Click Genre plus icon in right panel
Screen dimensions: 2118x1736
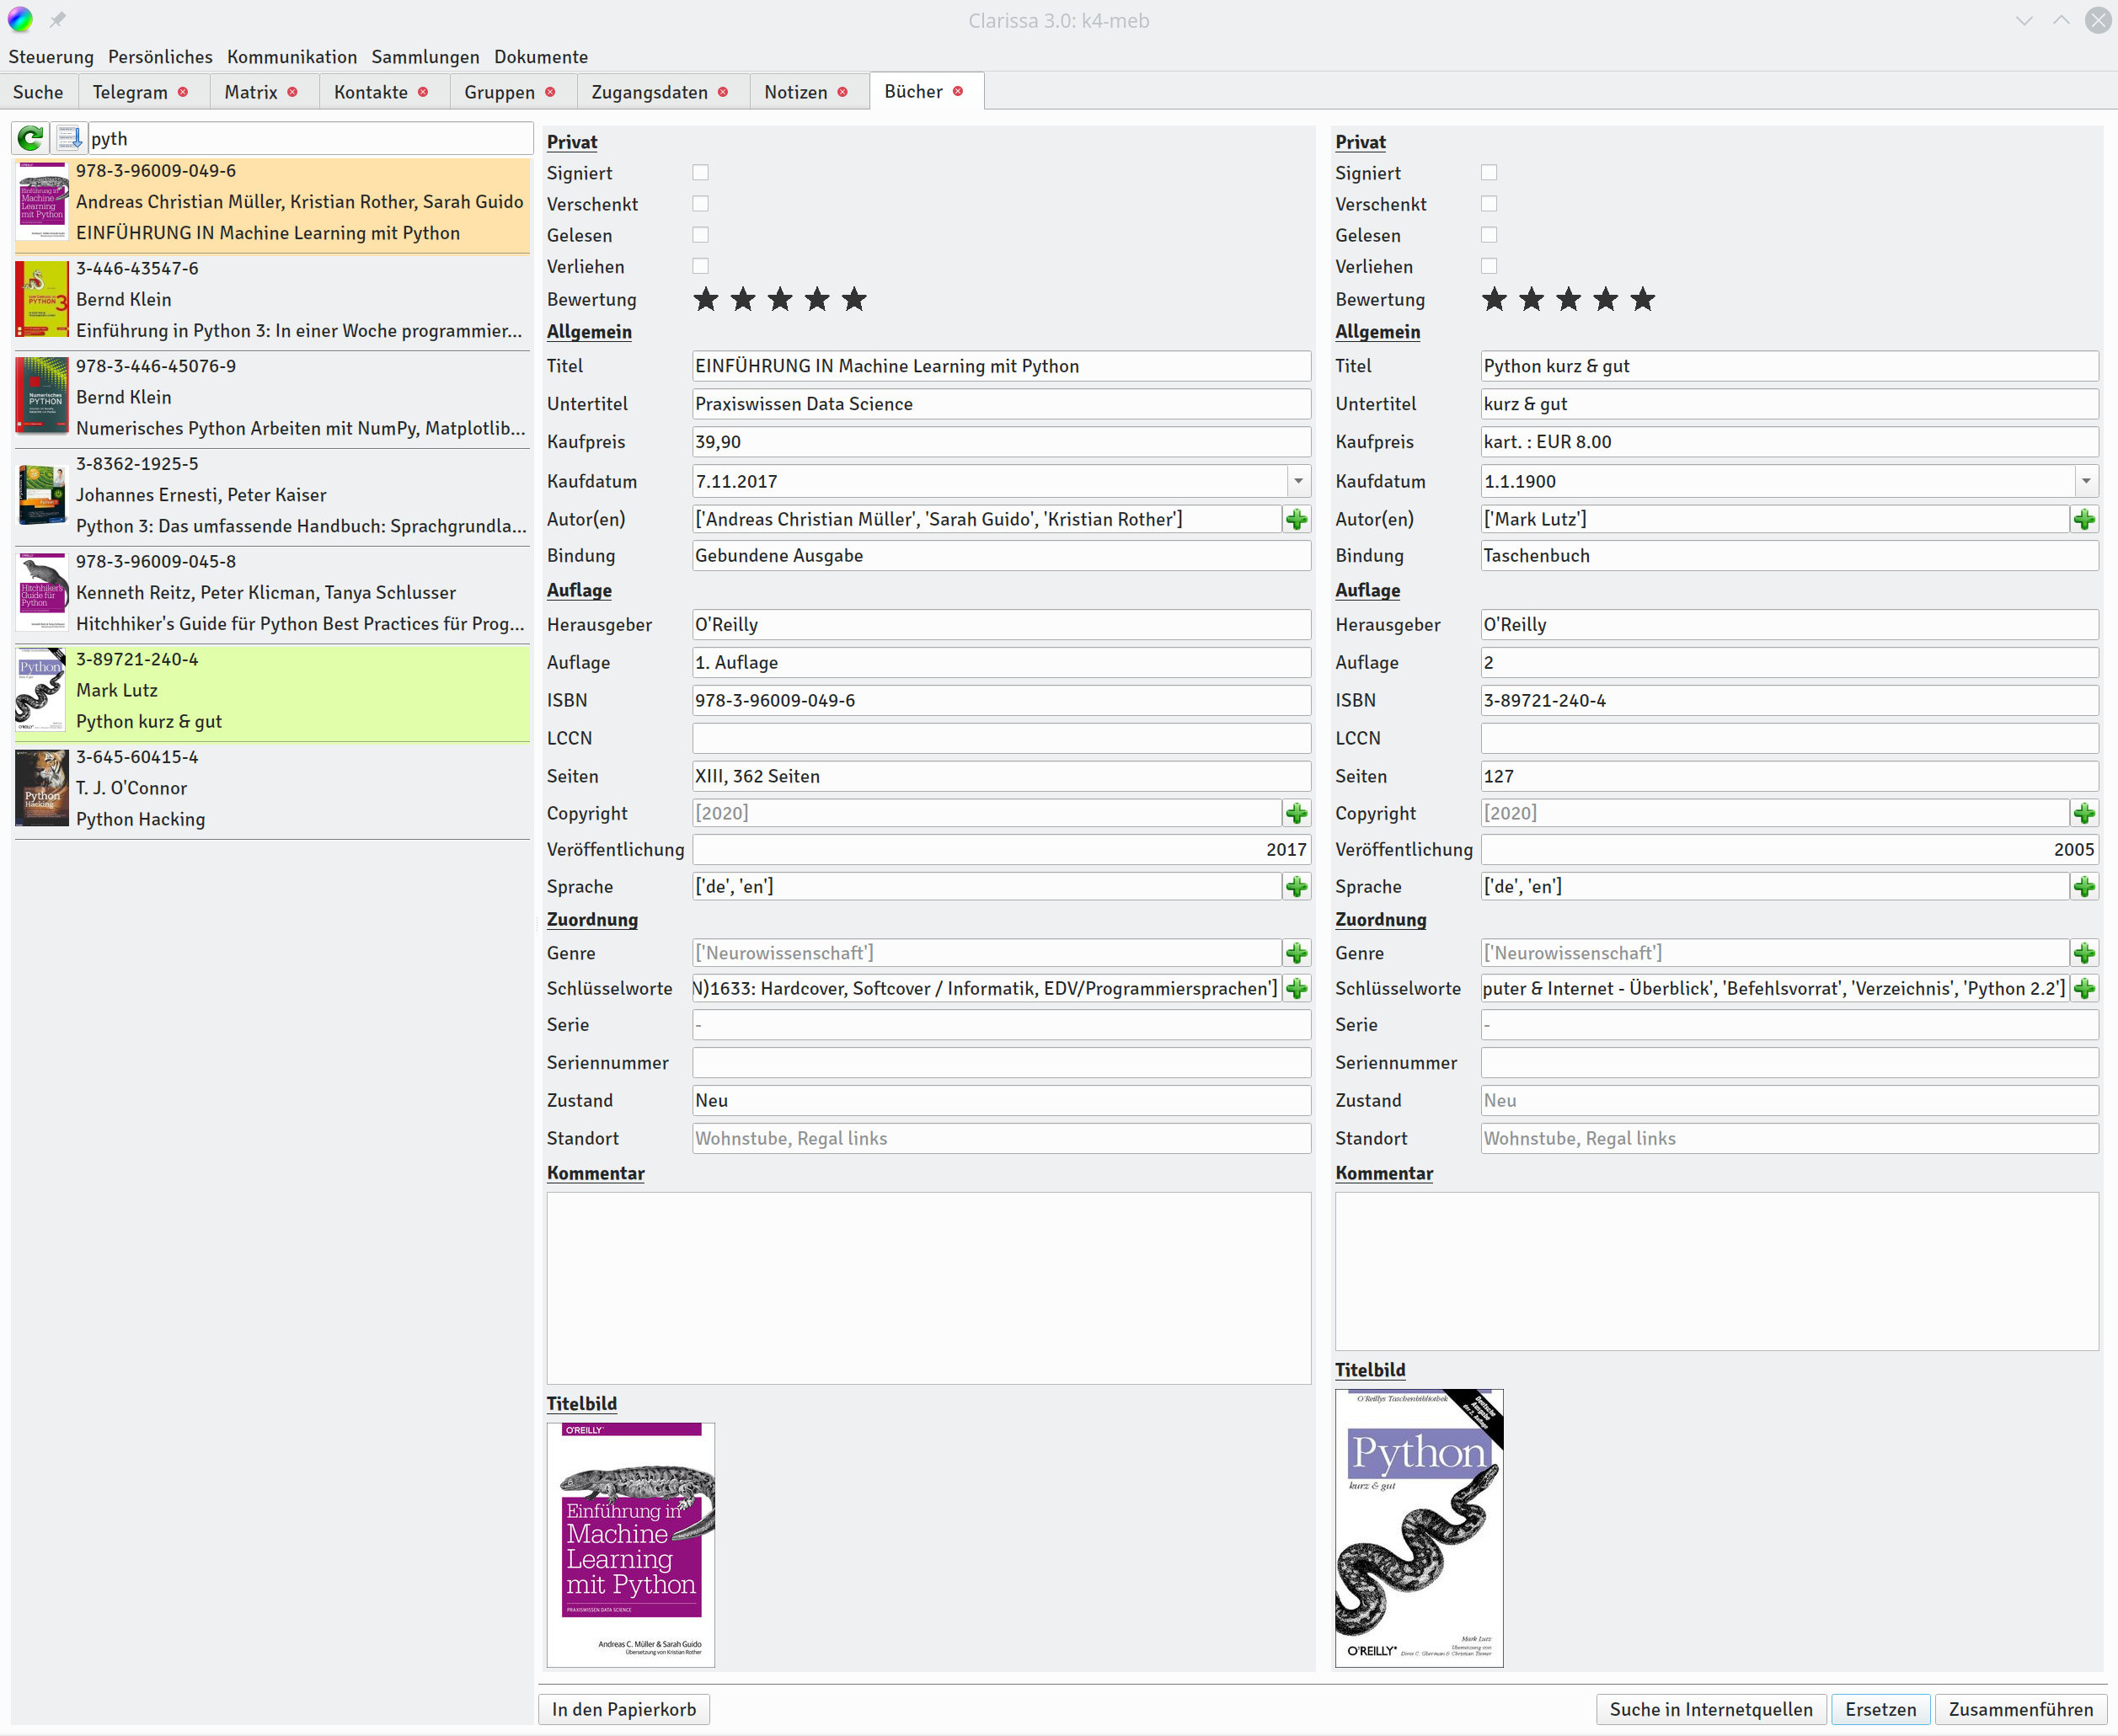[2085, 953]
